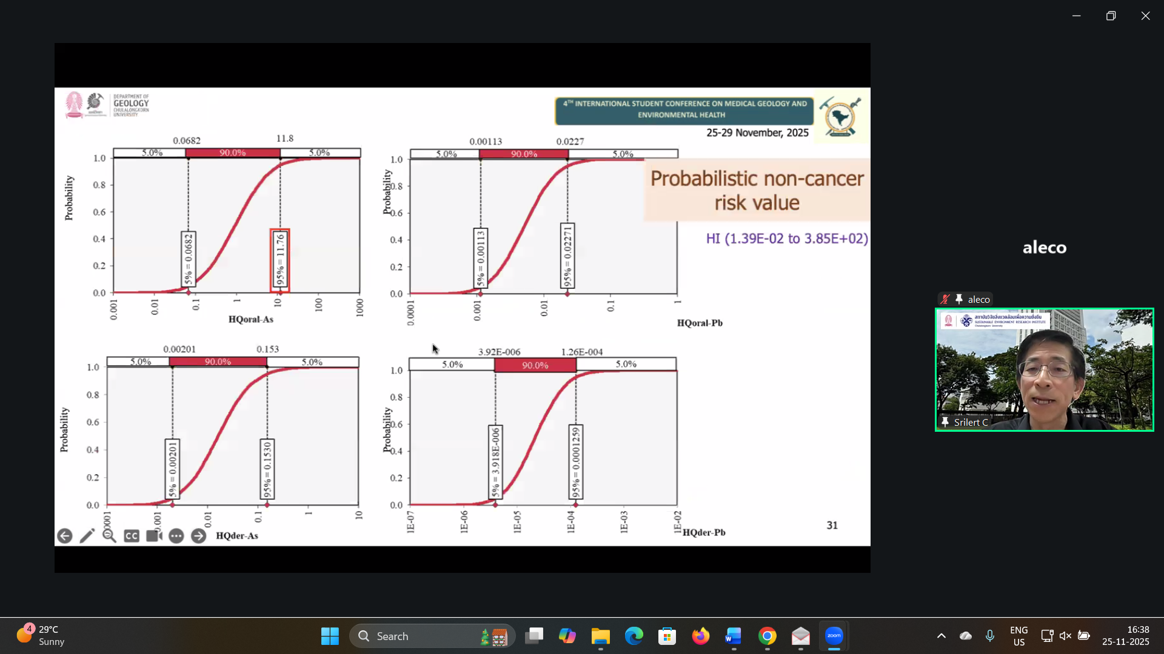Screen dimensions: 1164x654
Task: Open the ENG US language switcher
Action: 1018,636
